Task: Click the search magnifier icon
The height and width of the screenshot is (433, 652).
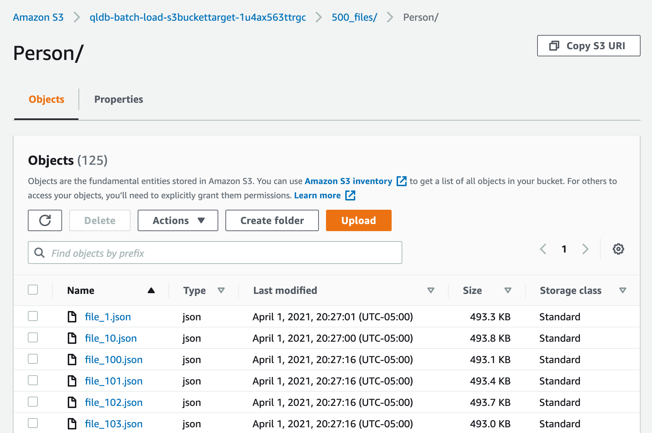Action: (x=39, y=253)
